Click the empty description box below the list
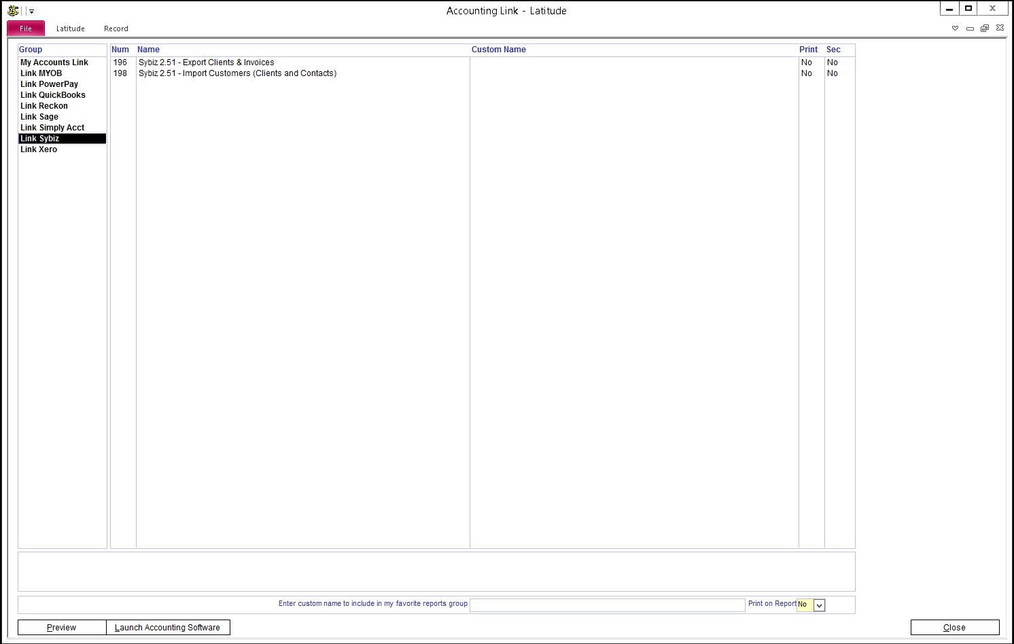 (x=436, y=571)
